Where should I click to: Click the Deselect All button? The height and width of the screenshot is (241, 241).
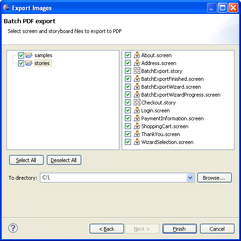click(x=64, y=160)
